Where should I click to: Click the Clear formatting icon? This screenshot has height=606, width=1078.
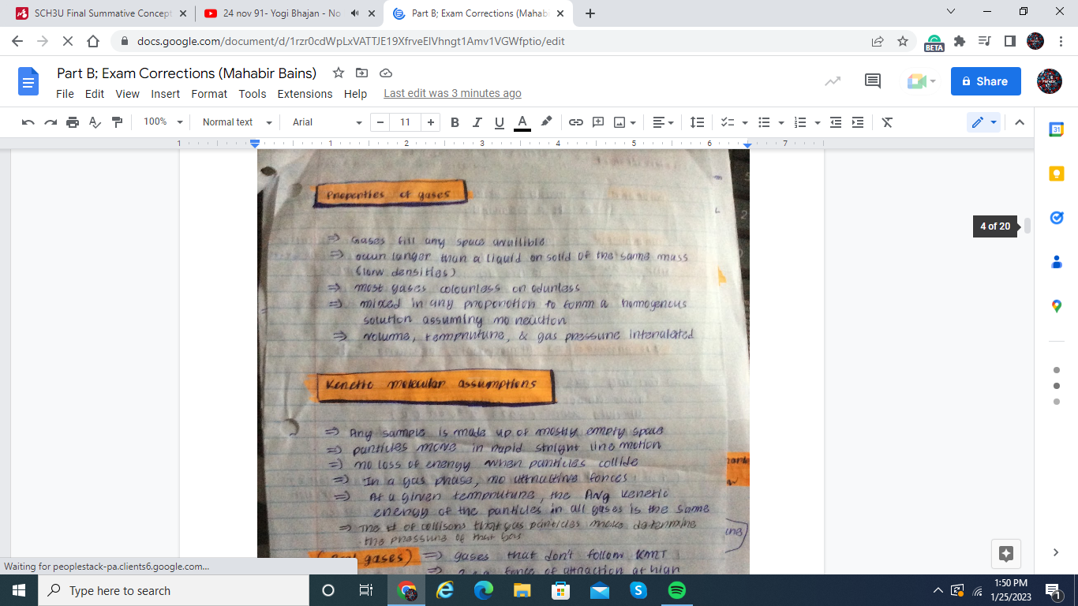pyautogui.click(x=887, y=122)
